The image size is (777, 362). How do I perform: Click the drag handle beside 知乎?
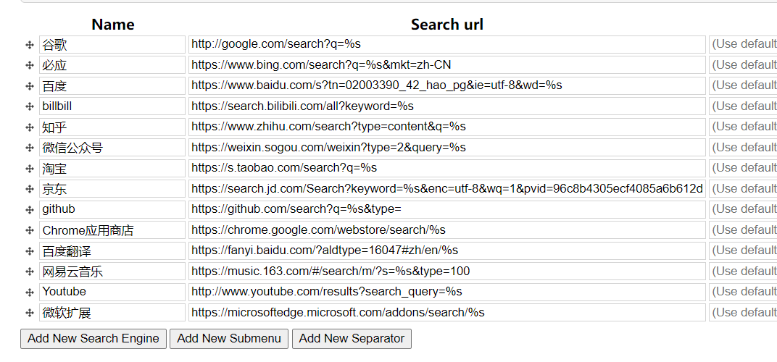pos(30,127)
